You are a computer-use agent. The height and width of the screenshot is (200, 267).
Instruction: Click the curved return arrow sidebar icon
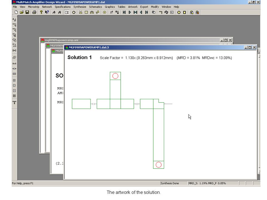point(14,57)
